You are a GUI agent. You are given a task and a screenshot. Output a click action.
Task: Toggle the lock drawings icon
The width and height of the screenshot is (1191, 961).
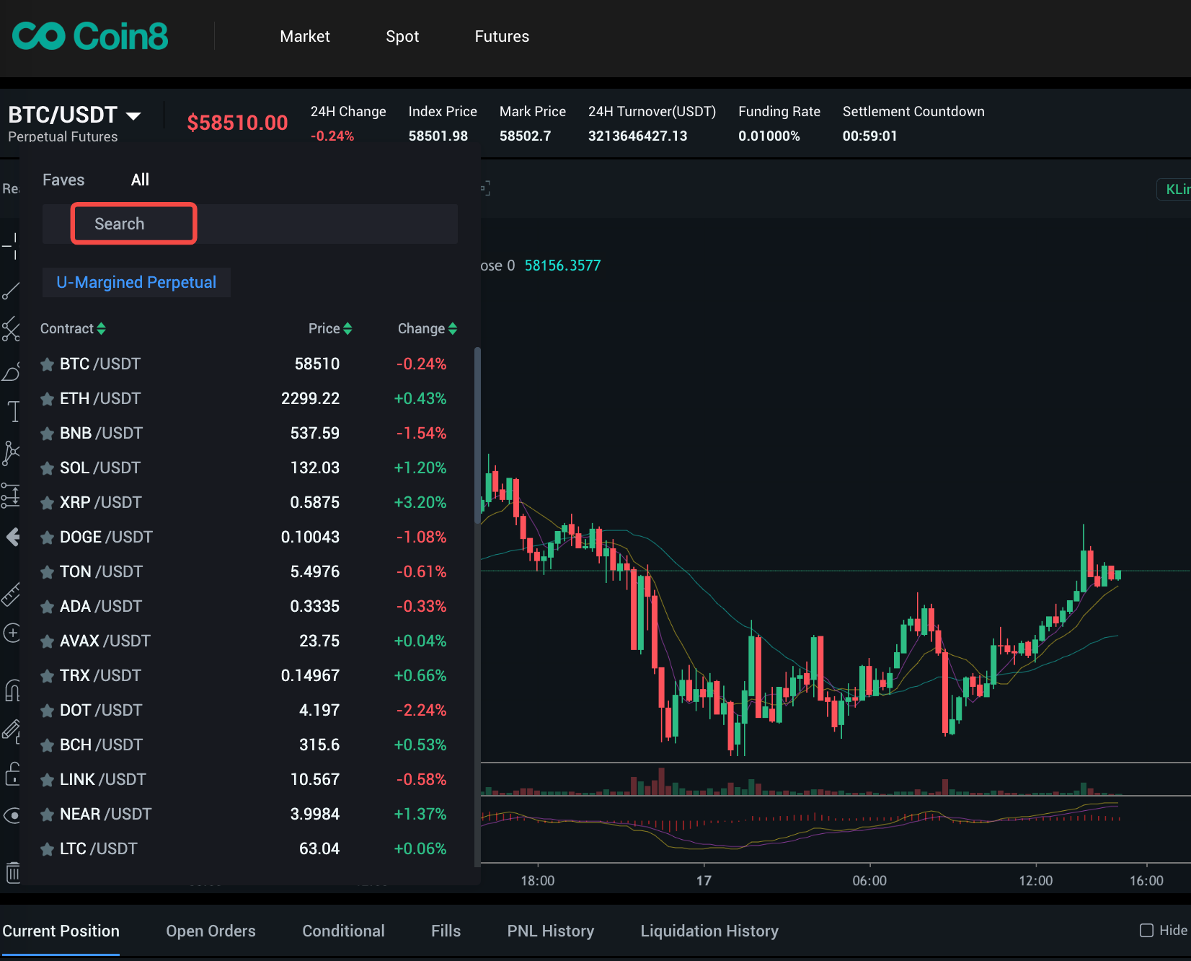point(12,774)
